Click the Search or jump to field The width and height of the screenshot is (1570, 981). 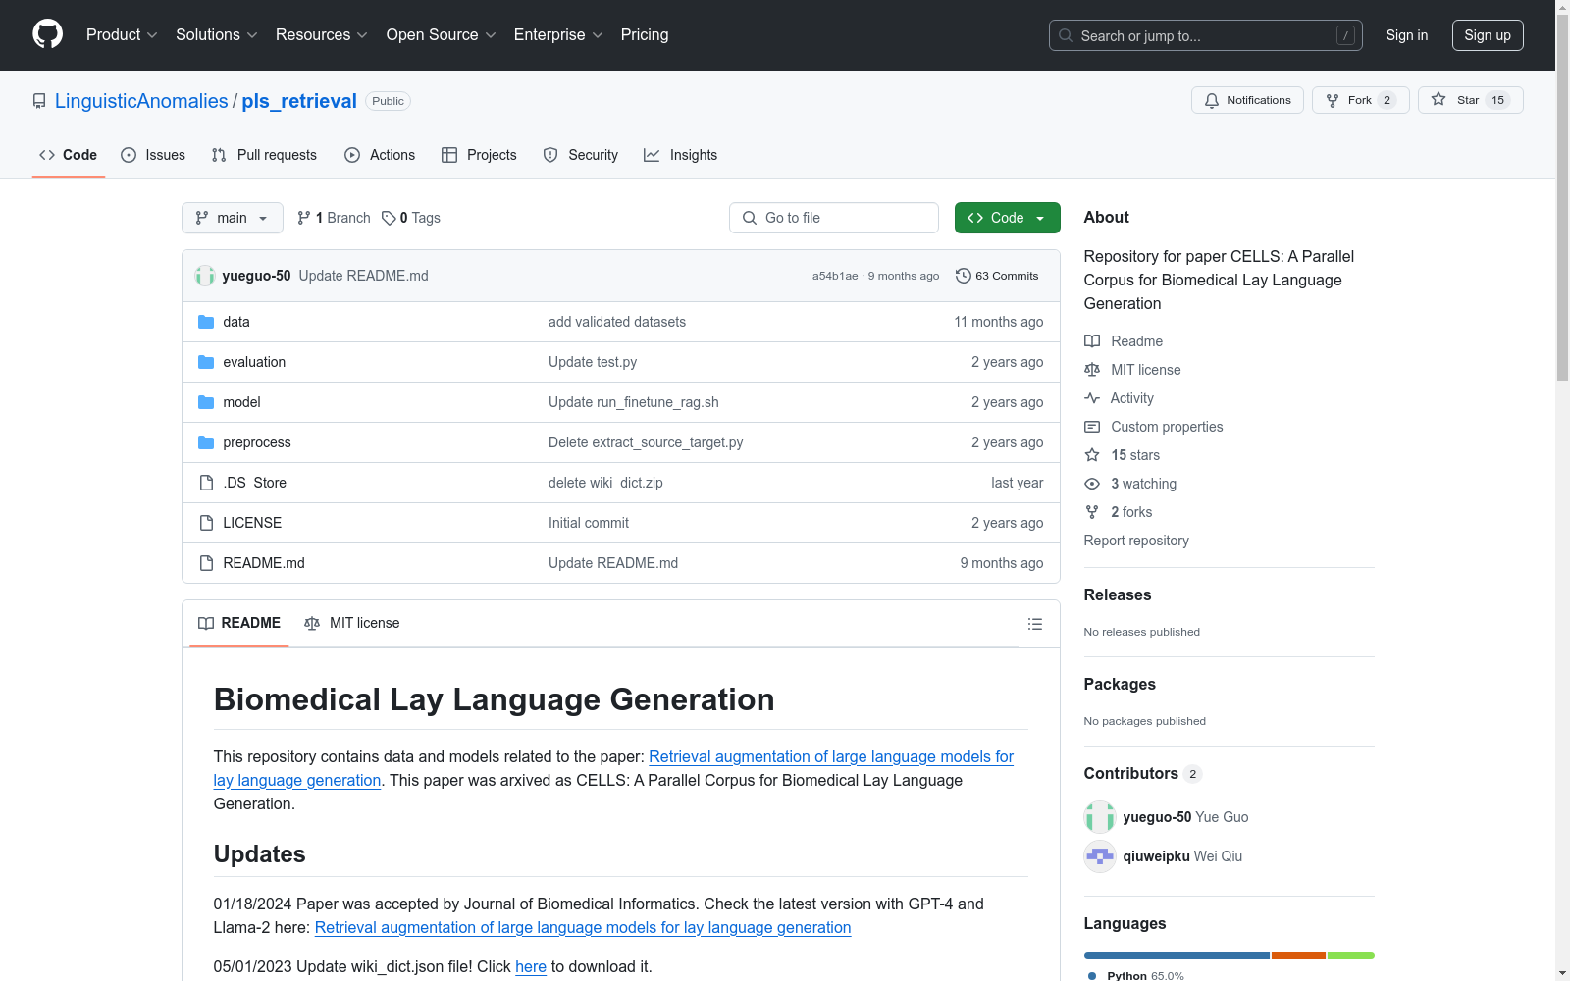[x=1206, y=35]
